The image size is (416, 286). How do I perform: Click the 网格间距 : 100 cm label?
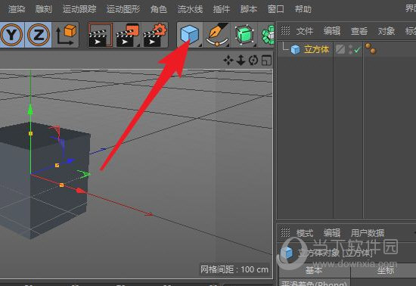click(234, 269)
